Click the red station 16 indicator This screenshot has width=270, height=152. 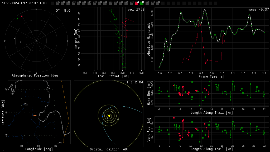[137, 3]
